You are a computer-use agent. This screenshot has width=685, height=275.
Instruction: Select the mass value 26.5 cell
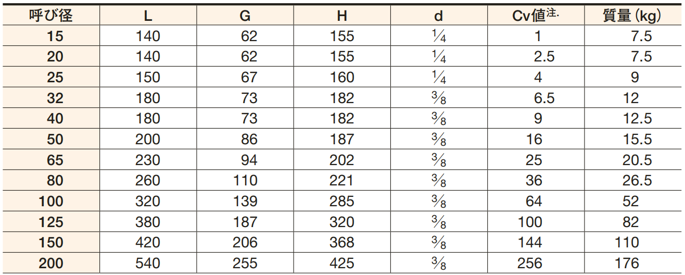632,181
